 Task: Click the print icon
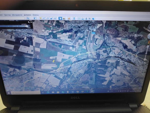point(83,19)
